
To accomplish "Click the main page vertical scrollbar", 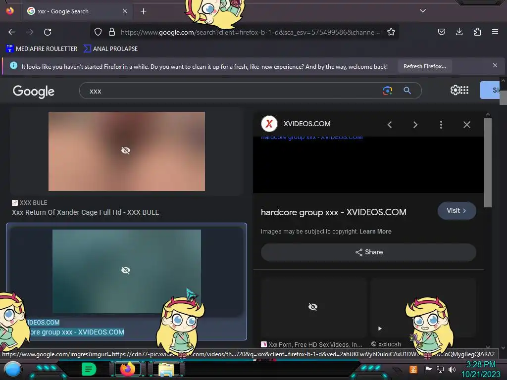I will click(x=503, y=97).
